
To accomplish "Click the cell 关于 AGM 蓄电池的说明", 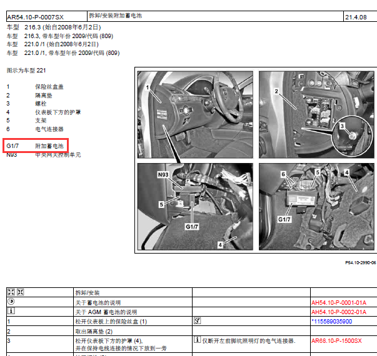I will [x=106, y=312].
